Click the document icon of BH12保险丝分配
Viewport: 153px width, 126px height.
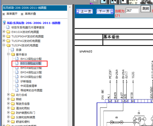(17, 59)
